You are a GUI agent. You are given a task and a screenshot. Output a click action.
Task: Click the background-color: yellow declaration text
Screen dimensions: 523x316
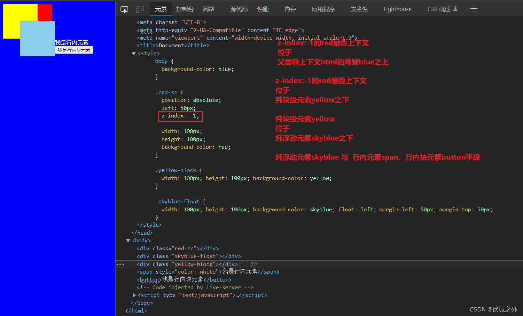pyautogui.click(x=292, y=178)
